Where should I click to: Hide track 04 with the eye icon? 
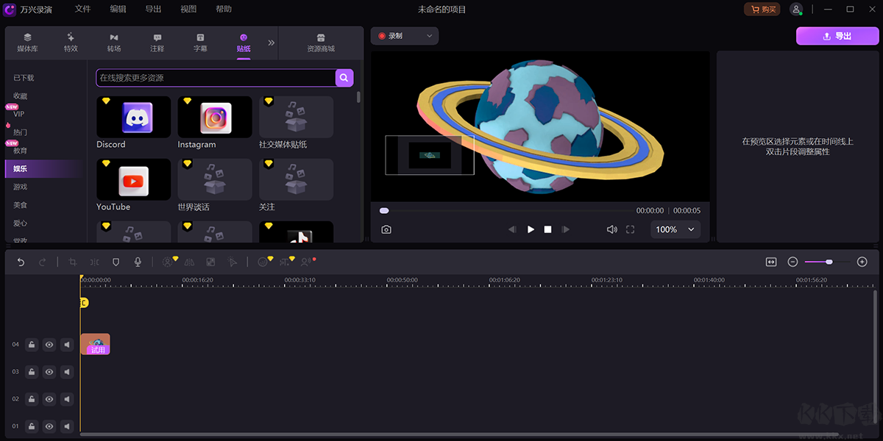49,344
